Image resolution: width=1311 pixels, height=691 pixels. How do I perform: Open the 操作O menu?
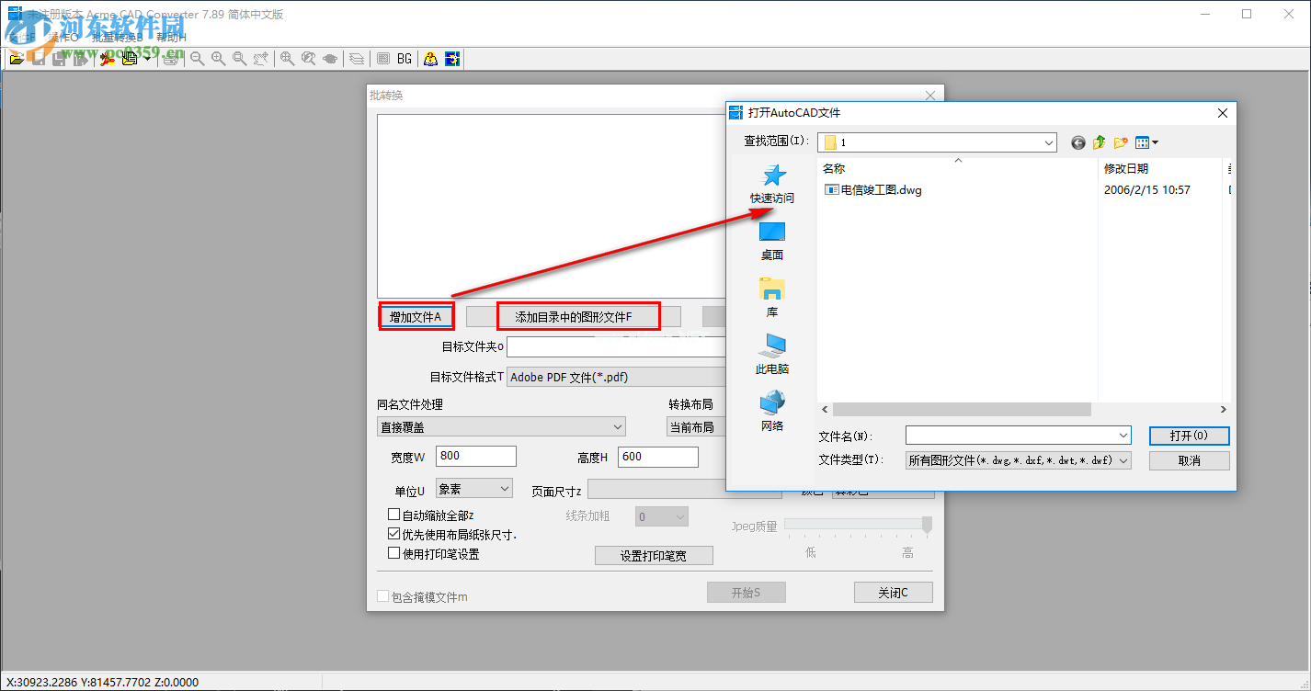(x=63, y=38)
